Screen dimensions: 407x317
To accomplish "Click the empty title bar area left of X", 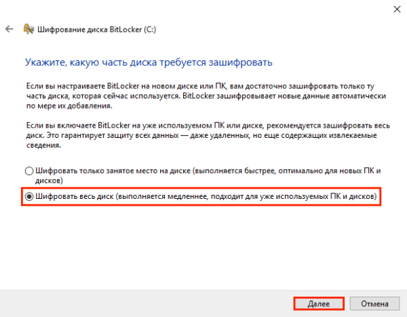I will [203, 9].
